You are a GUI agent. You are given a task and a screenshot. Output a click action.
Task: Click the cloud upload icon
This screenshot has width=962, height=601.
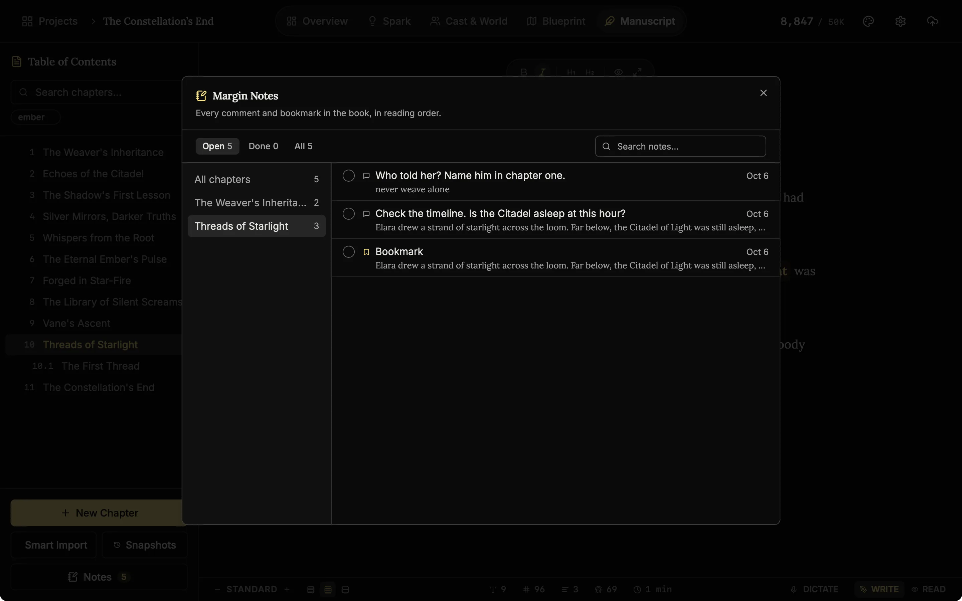[932, 21]
